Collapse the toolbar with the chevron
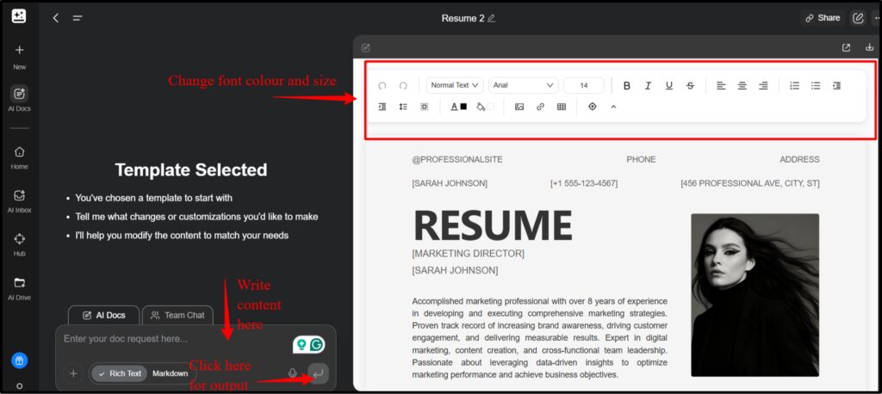The height and width of the screenshot is (394, 882). (x=613, y=107)
